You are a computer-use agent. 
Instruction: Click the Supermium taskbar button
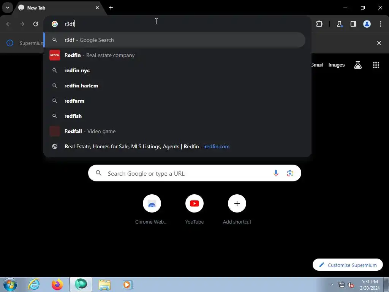(x=81, y=284)
